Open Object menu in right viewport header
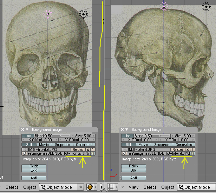Screen dimensions: 216x193 168,187
